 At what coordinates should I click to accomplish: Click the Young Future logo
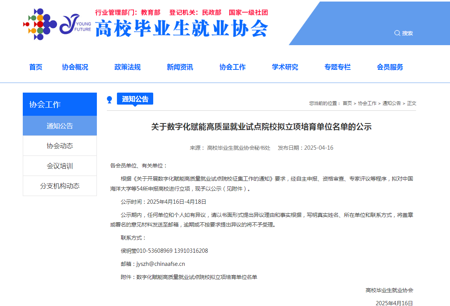pyautogui.click(x=75, y=24)
